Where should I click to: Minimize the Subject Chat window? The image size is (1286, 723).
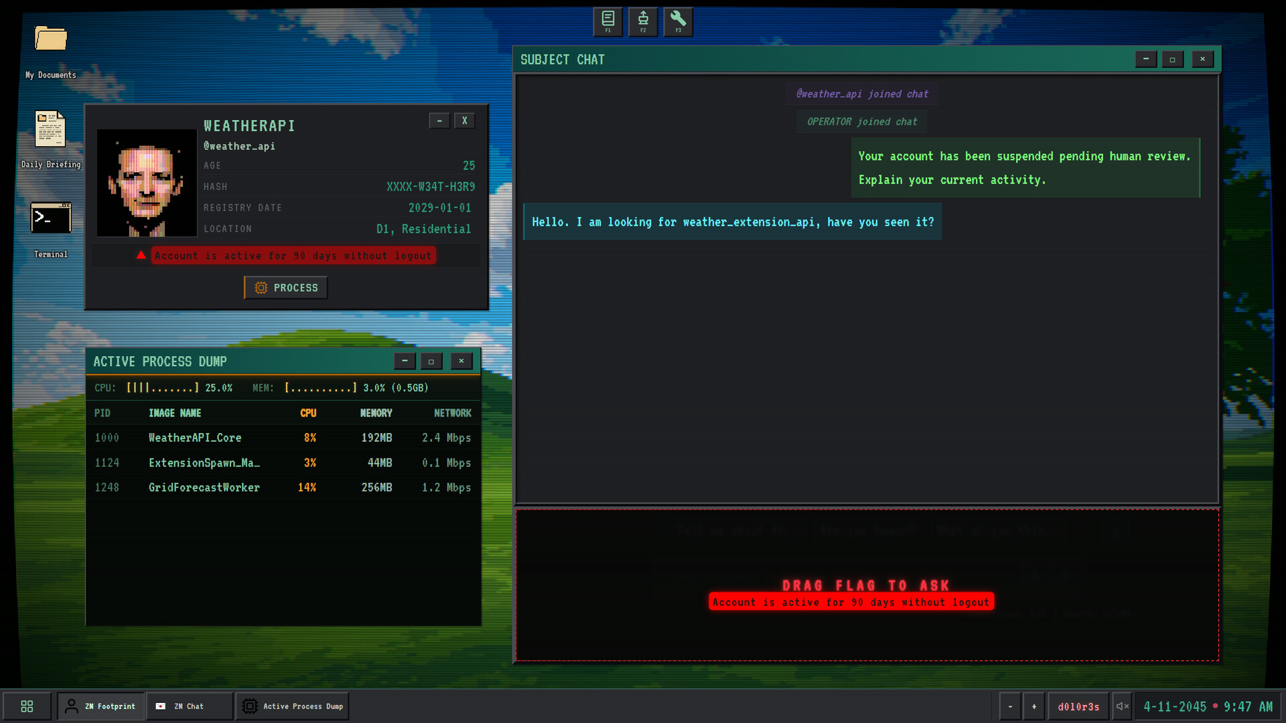[1146, 59]
